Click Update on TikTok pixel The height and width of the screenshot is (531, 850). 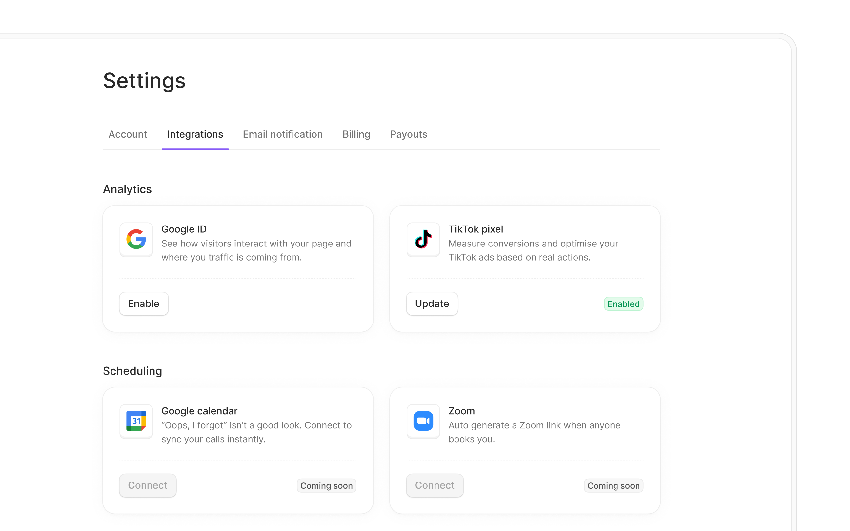pos(432,304)
